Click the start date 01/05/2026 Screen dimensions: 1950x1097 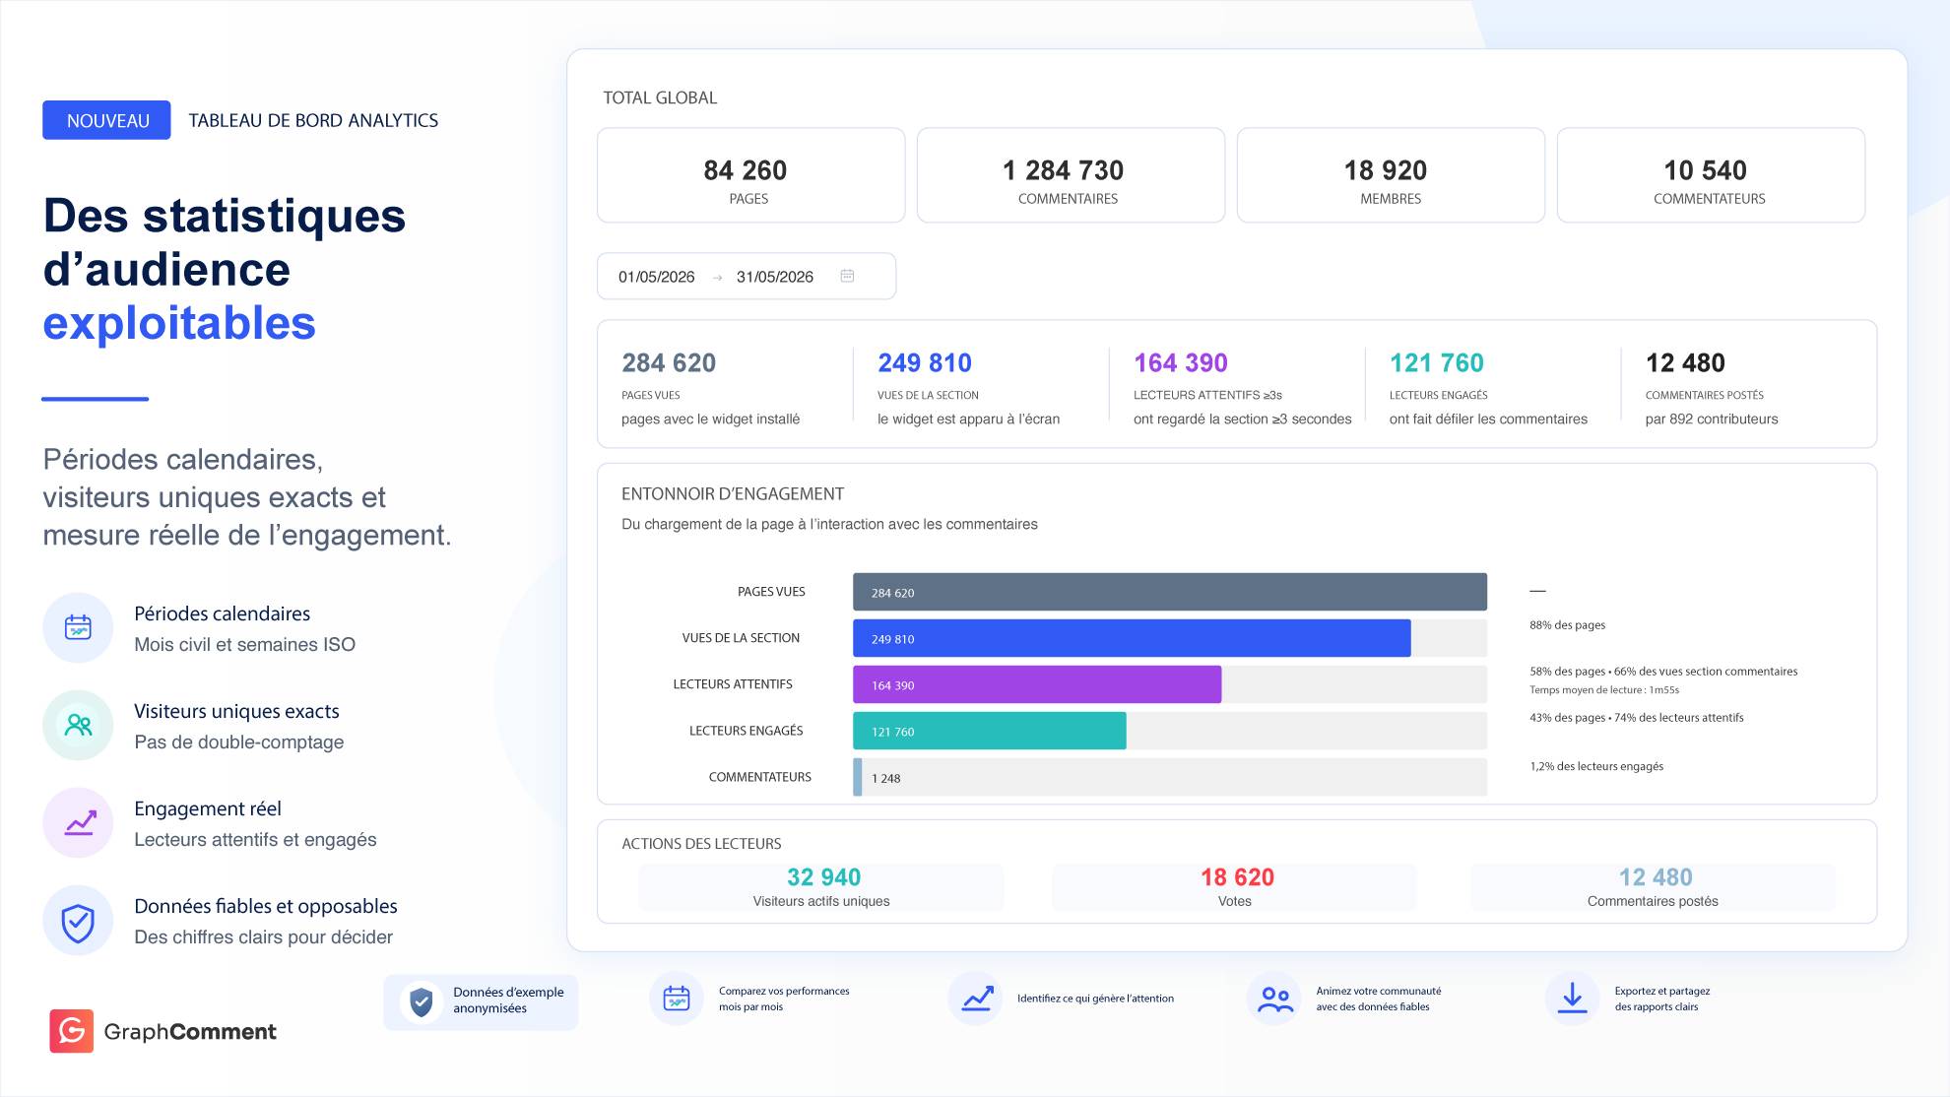(657, 277)
